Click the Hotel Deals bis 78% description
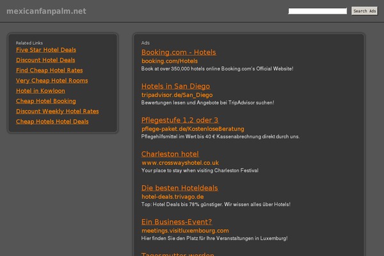Image resolution: width=384 pixels, height=256 pixels. click(x=216, y=204)
